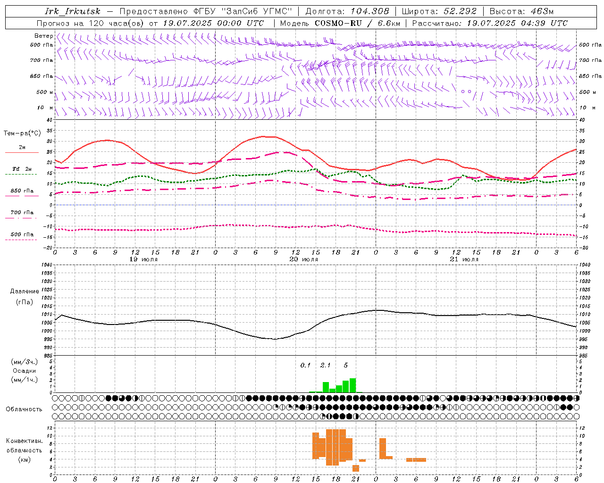
Task: Click the 'Конвективн.' convective cloud label
Action: (x=25, y=441)
